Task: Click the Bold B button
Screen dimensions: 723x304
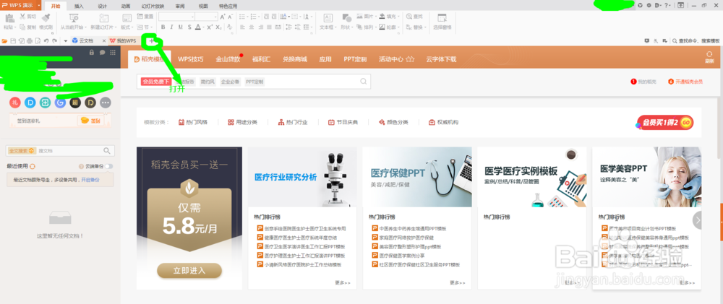Action: (x=163, y=27)
